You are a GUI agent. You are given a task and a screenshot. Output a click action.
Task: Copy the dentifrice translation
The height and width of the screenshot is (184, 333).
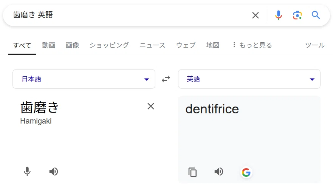(x=192, y=172)
